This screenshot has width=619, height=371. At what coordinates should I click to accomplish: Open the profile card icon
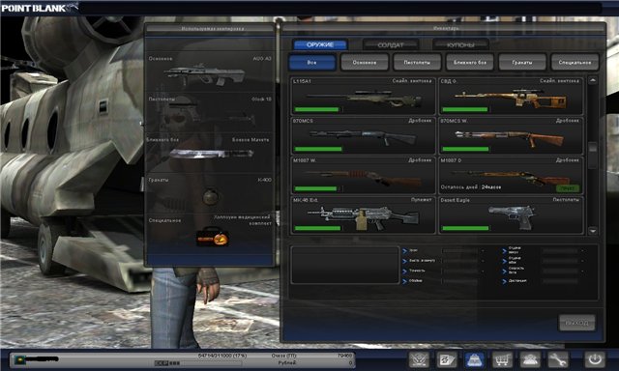(x=447, y=359)
